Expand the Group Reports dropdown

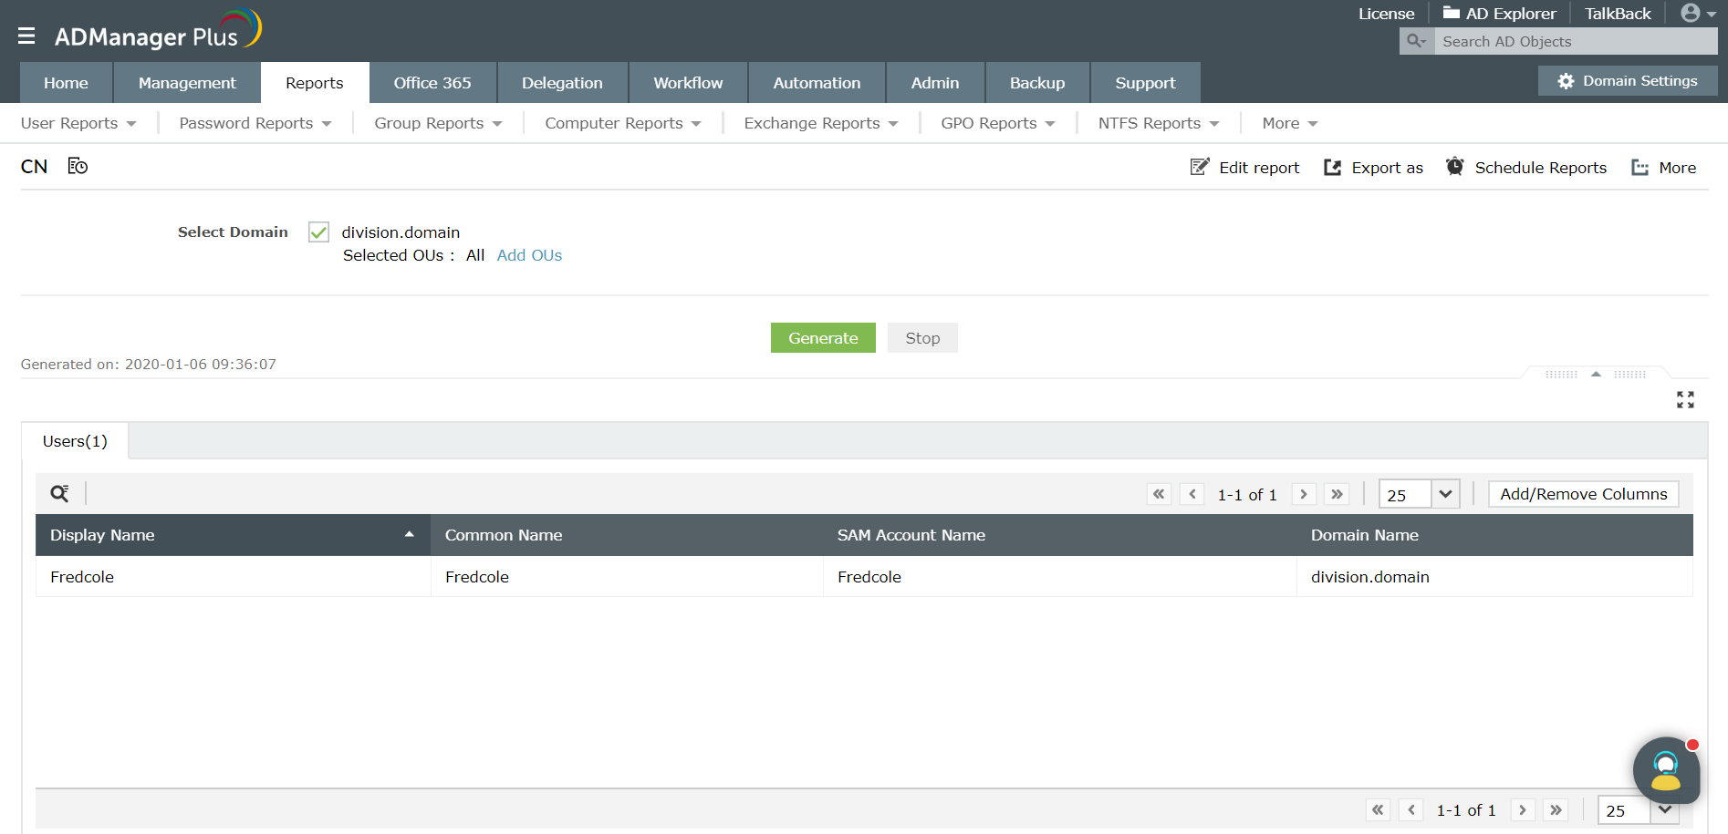click(x=438, y=123)
